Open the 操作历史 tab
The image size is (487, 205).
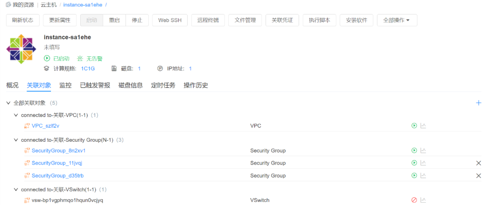click(x=196, y=85)
